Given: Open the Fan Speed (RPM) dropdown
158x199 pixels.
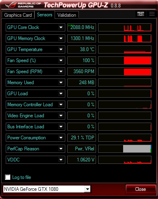Looking at the screenshot, I should click(61, 72).
